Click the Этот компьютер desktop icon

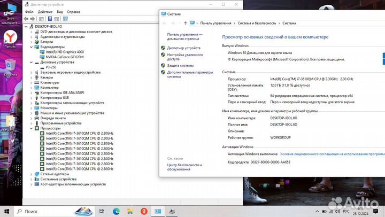[10, 14]
